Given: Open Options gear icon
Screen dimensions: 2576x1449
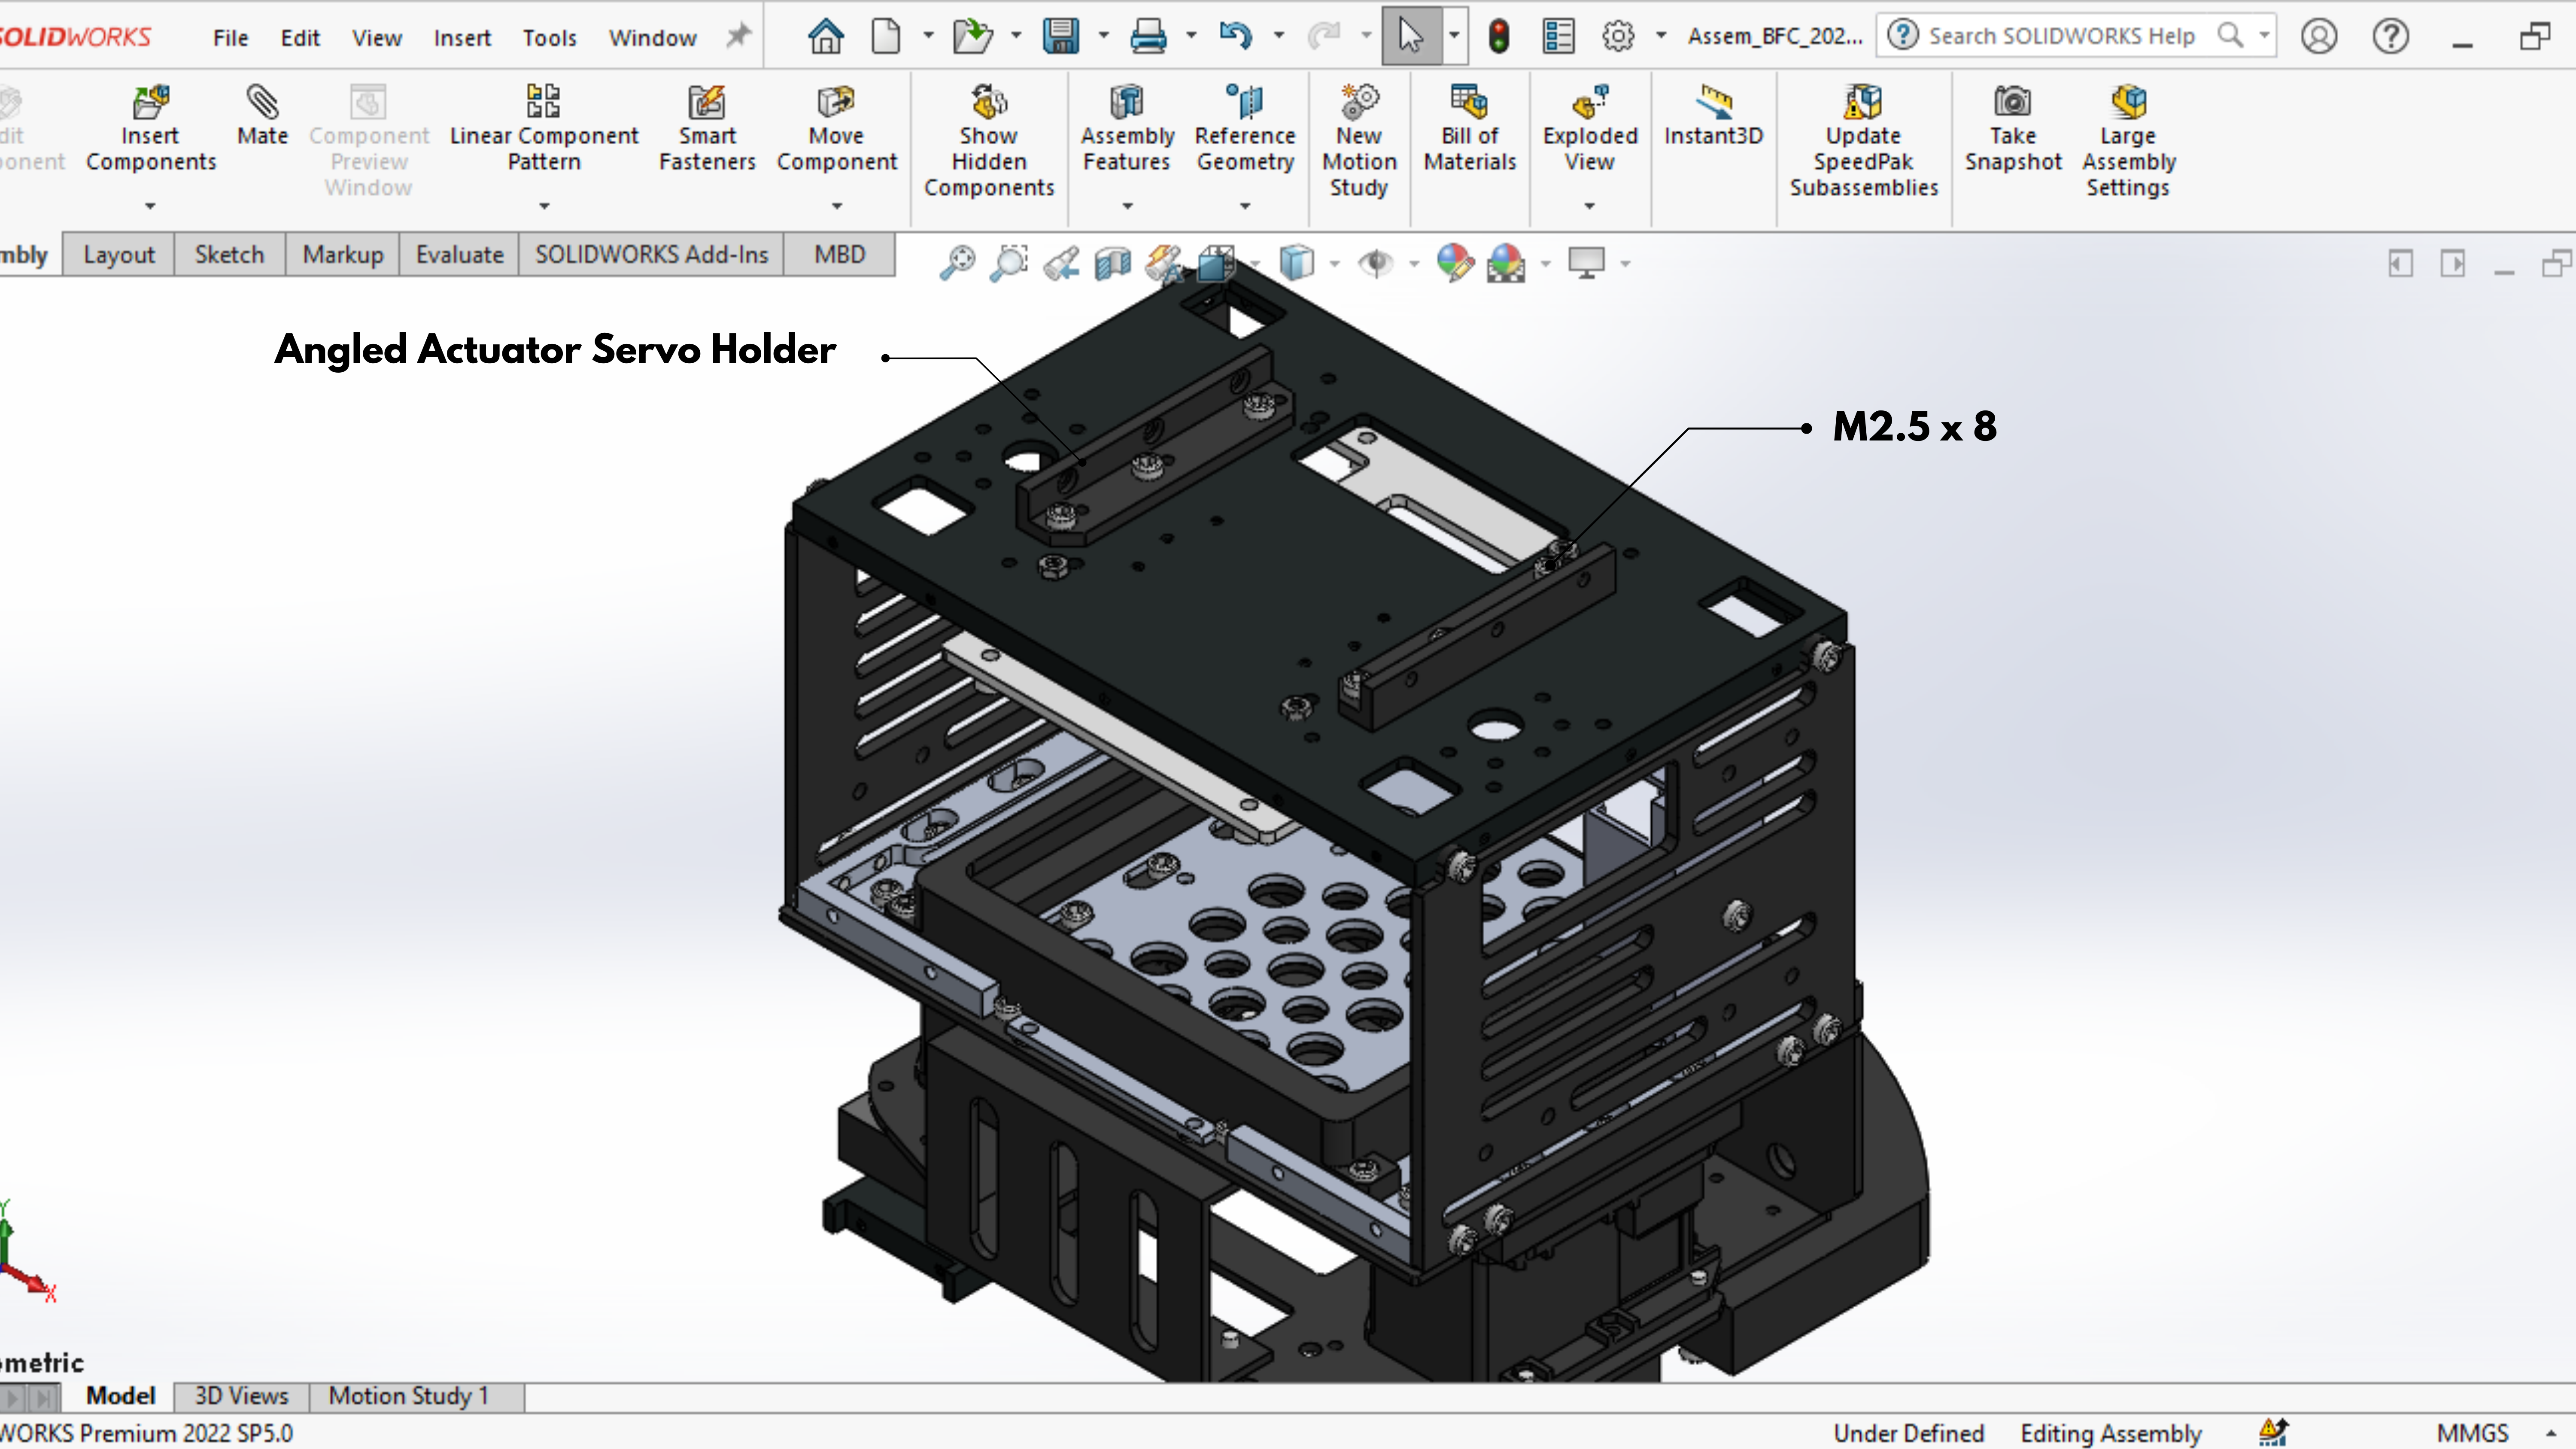Looking at the screenshot, I should coord(1618,37).
